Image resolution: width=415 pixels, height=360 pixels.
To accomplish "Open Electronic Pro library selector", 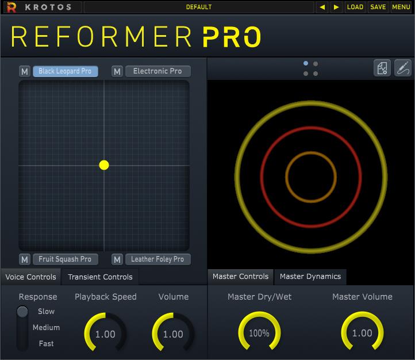I will (157, 71).
